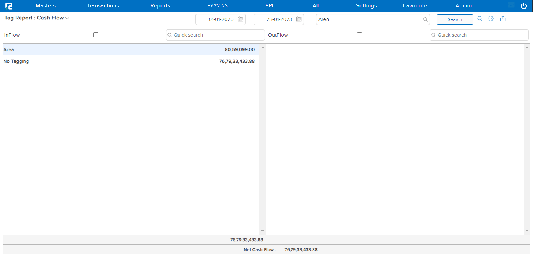Click the app logo in the top-left corner
Screen dimensions: 533x256
coord(9,6)
